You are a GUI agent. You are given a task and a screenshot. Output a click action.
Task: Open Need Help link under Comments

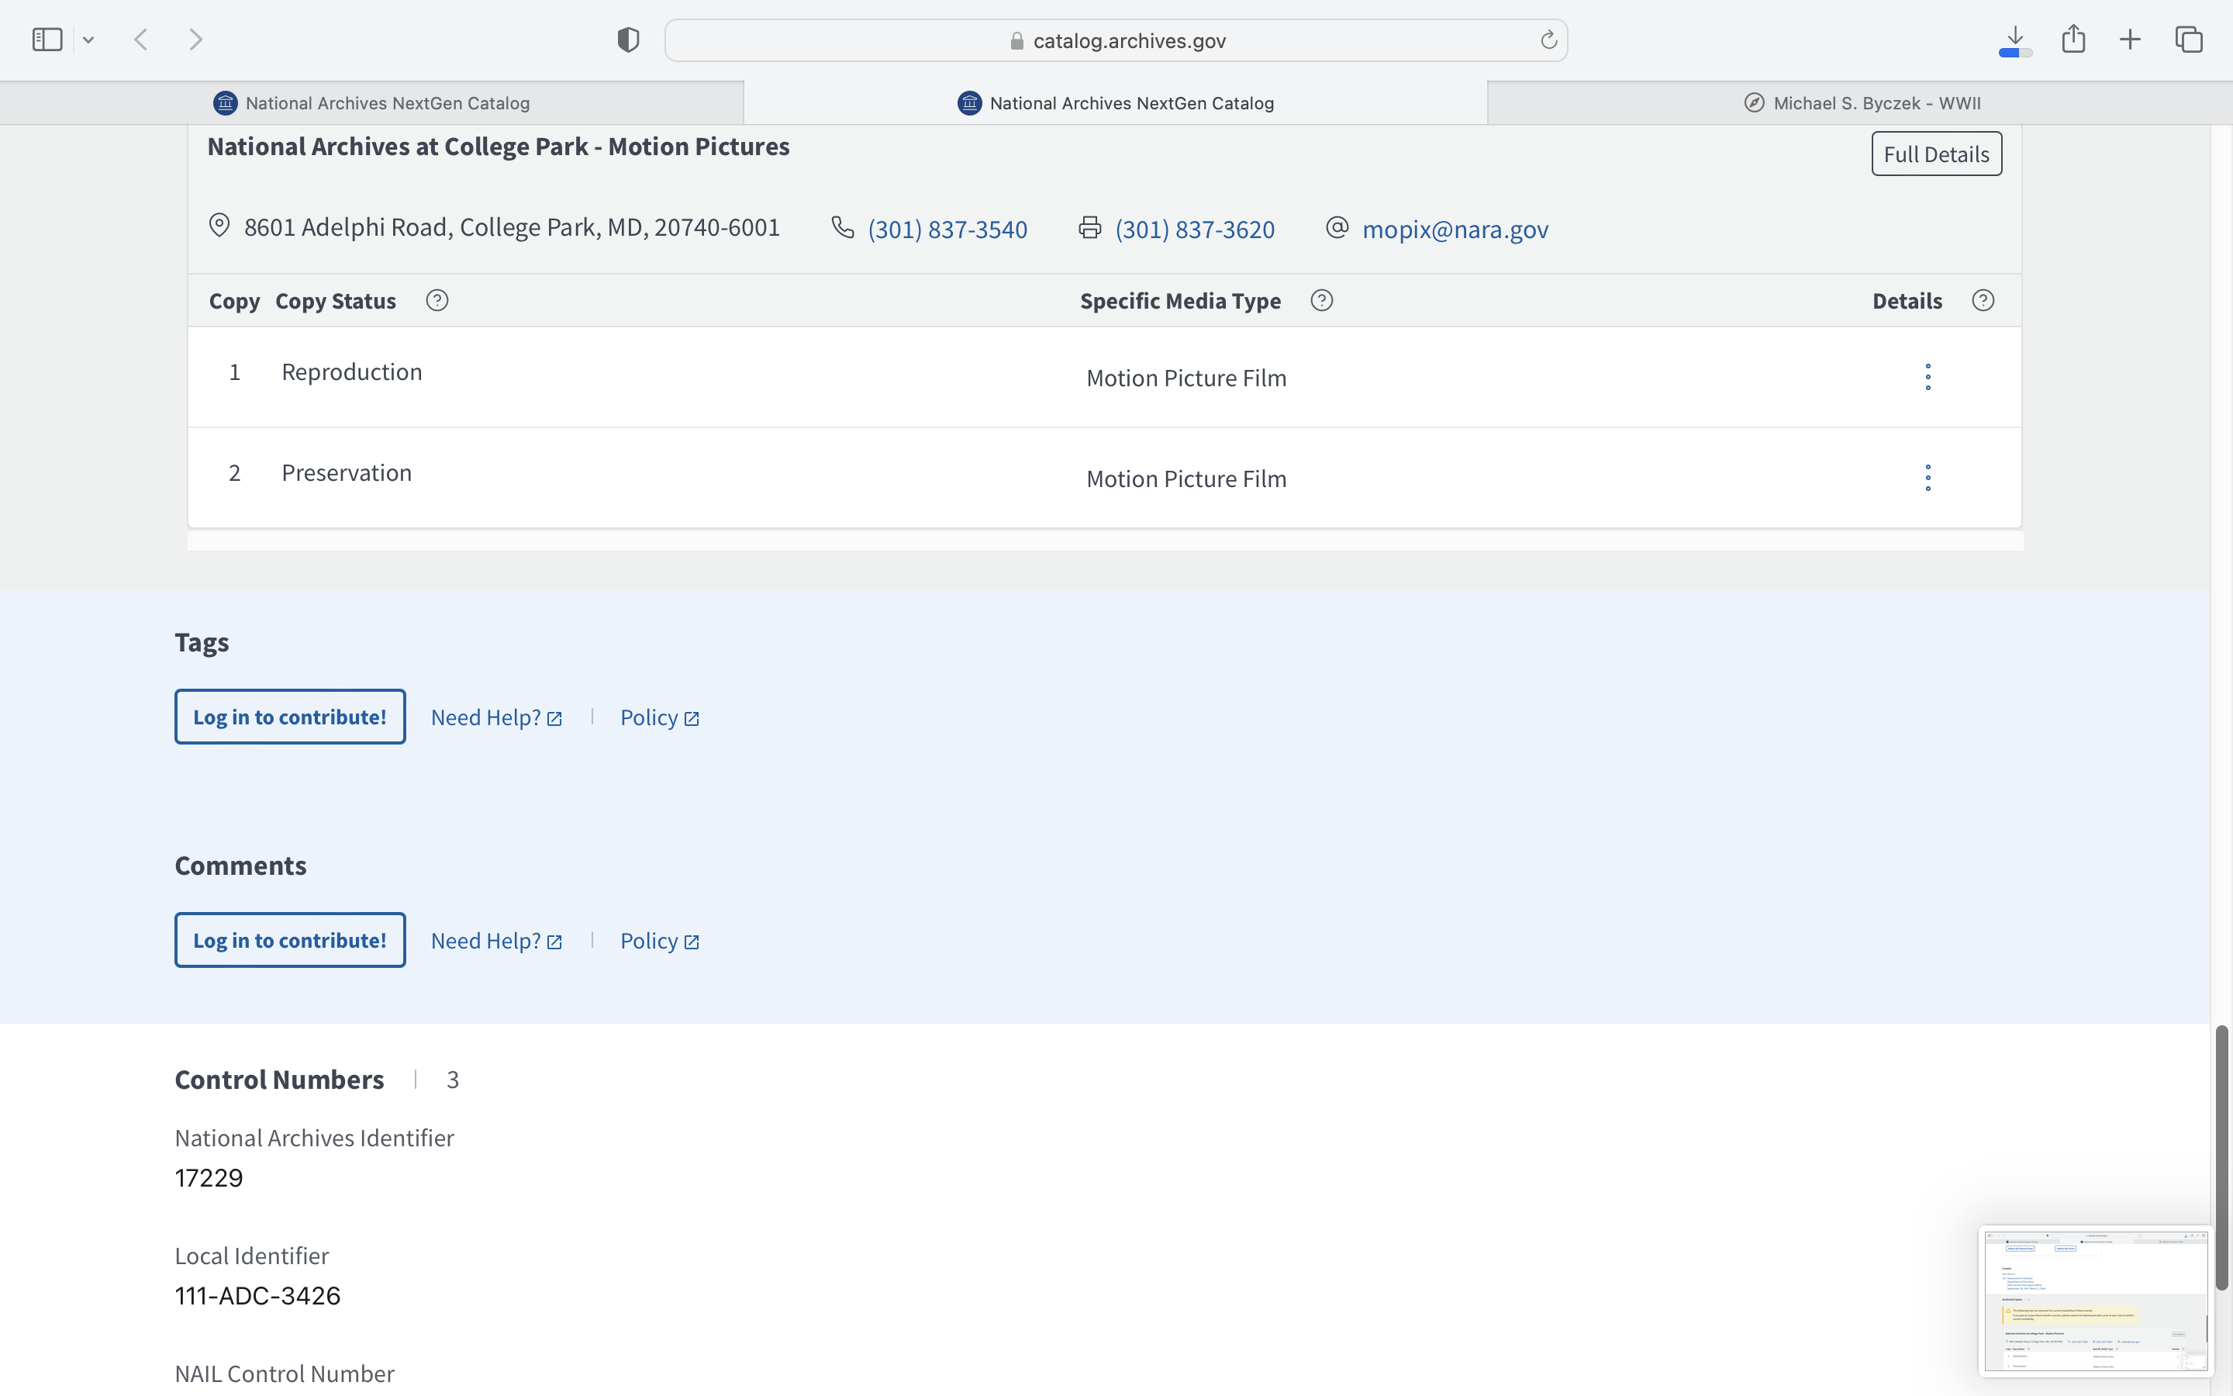click(495, 941)
